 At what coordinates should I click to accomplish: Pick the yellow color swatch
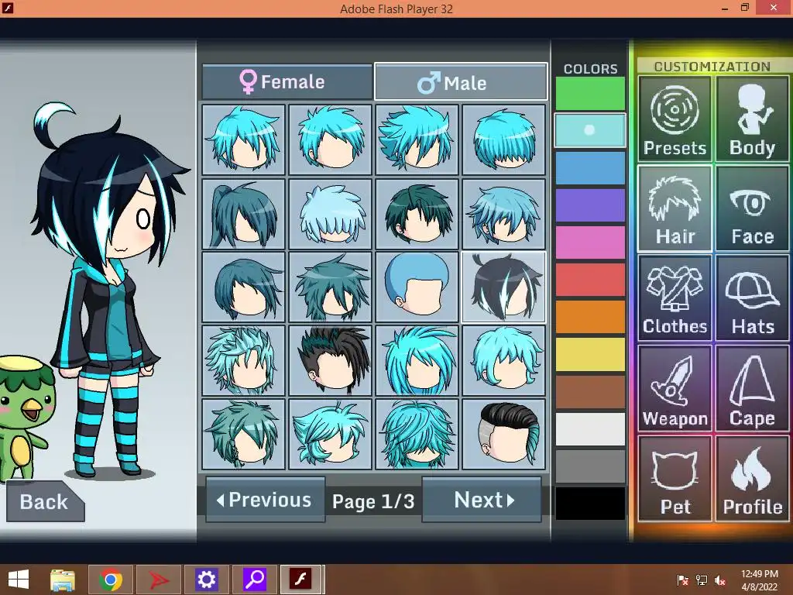pos(590,355)
